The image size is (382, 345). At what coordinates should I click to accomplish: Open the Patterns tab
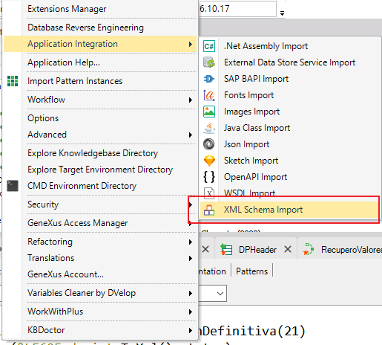(x=251, y=271)
